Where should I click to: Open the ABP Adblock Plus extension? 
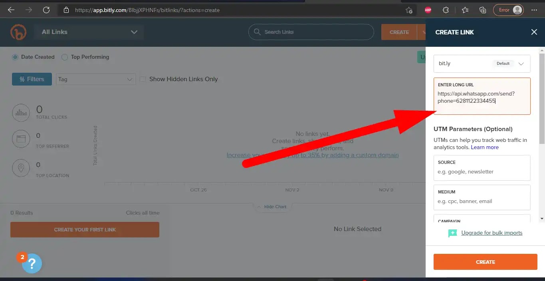[x=428, y=10]
